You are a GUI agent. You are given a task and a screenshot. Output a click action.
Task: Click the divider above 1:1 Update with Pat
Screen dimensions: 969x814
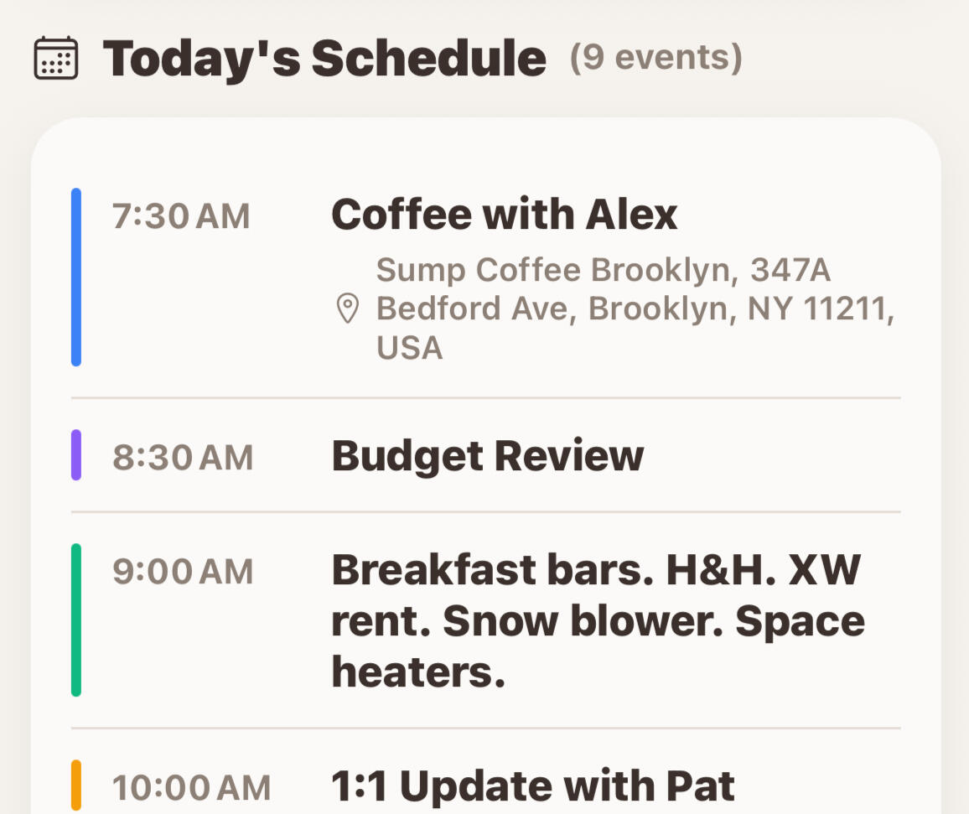coord(486,728)
